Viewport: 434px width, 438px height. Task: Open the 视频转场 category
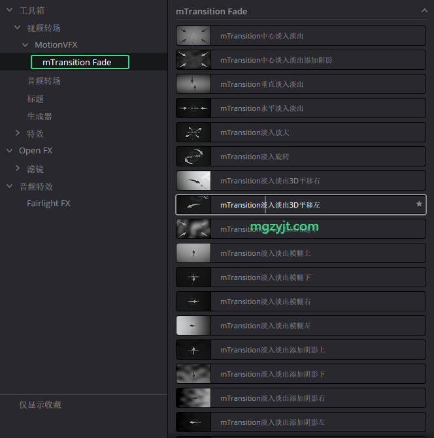pos(44,28)
